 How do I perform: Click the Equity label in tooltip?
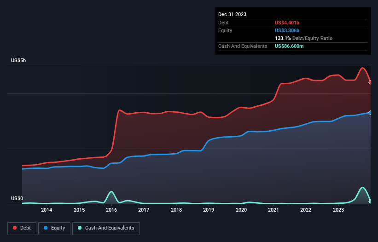(x=225, y=30)
